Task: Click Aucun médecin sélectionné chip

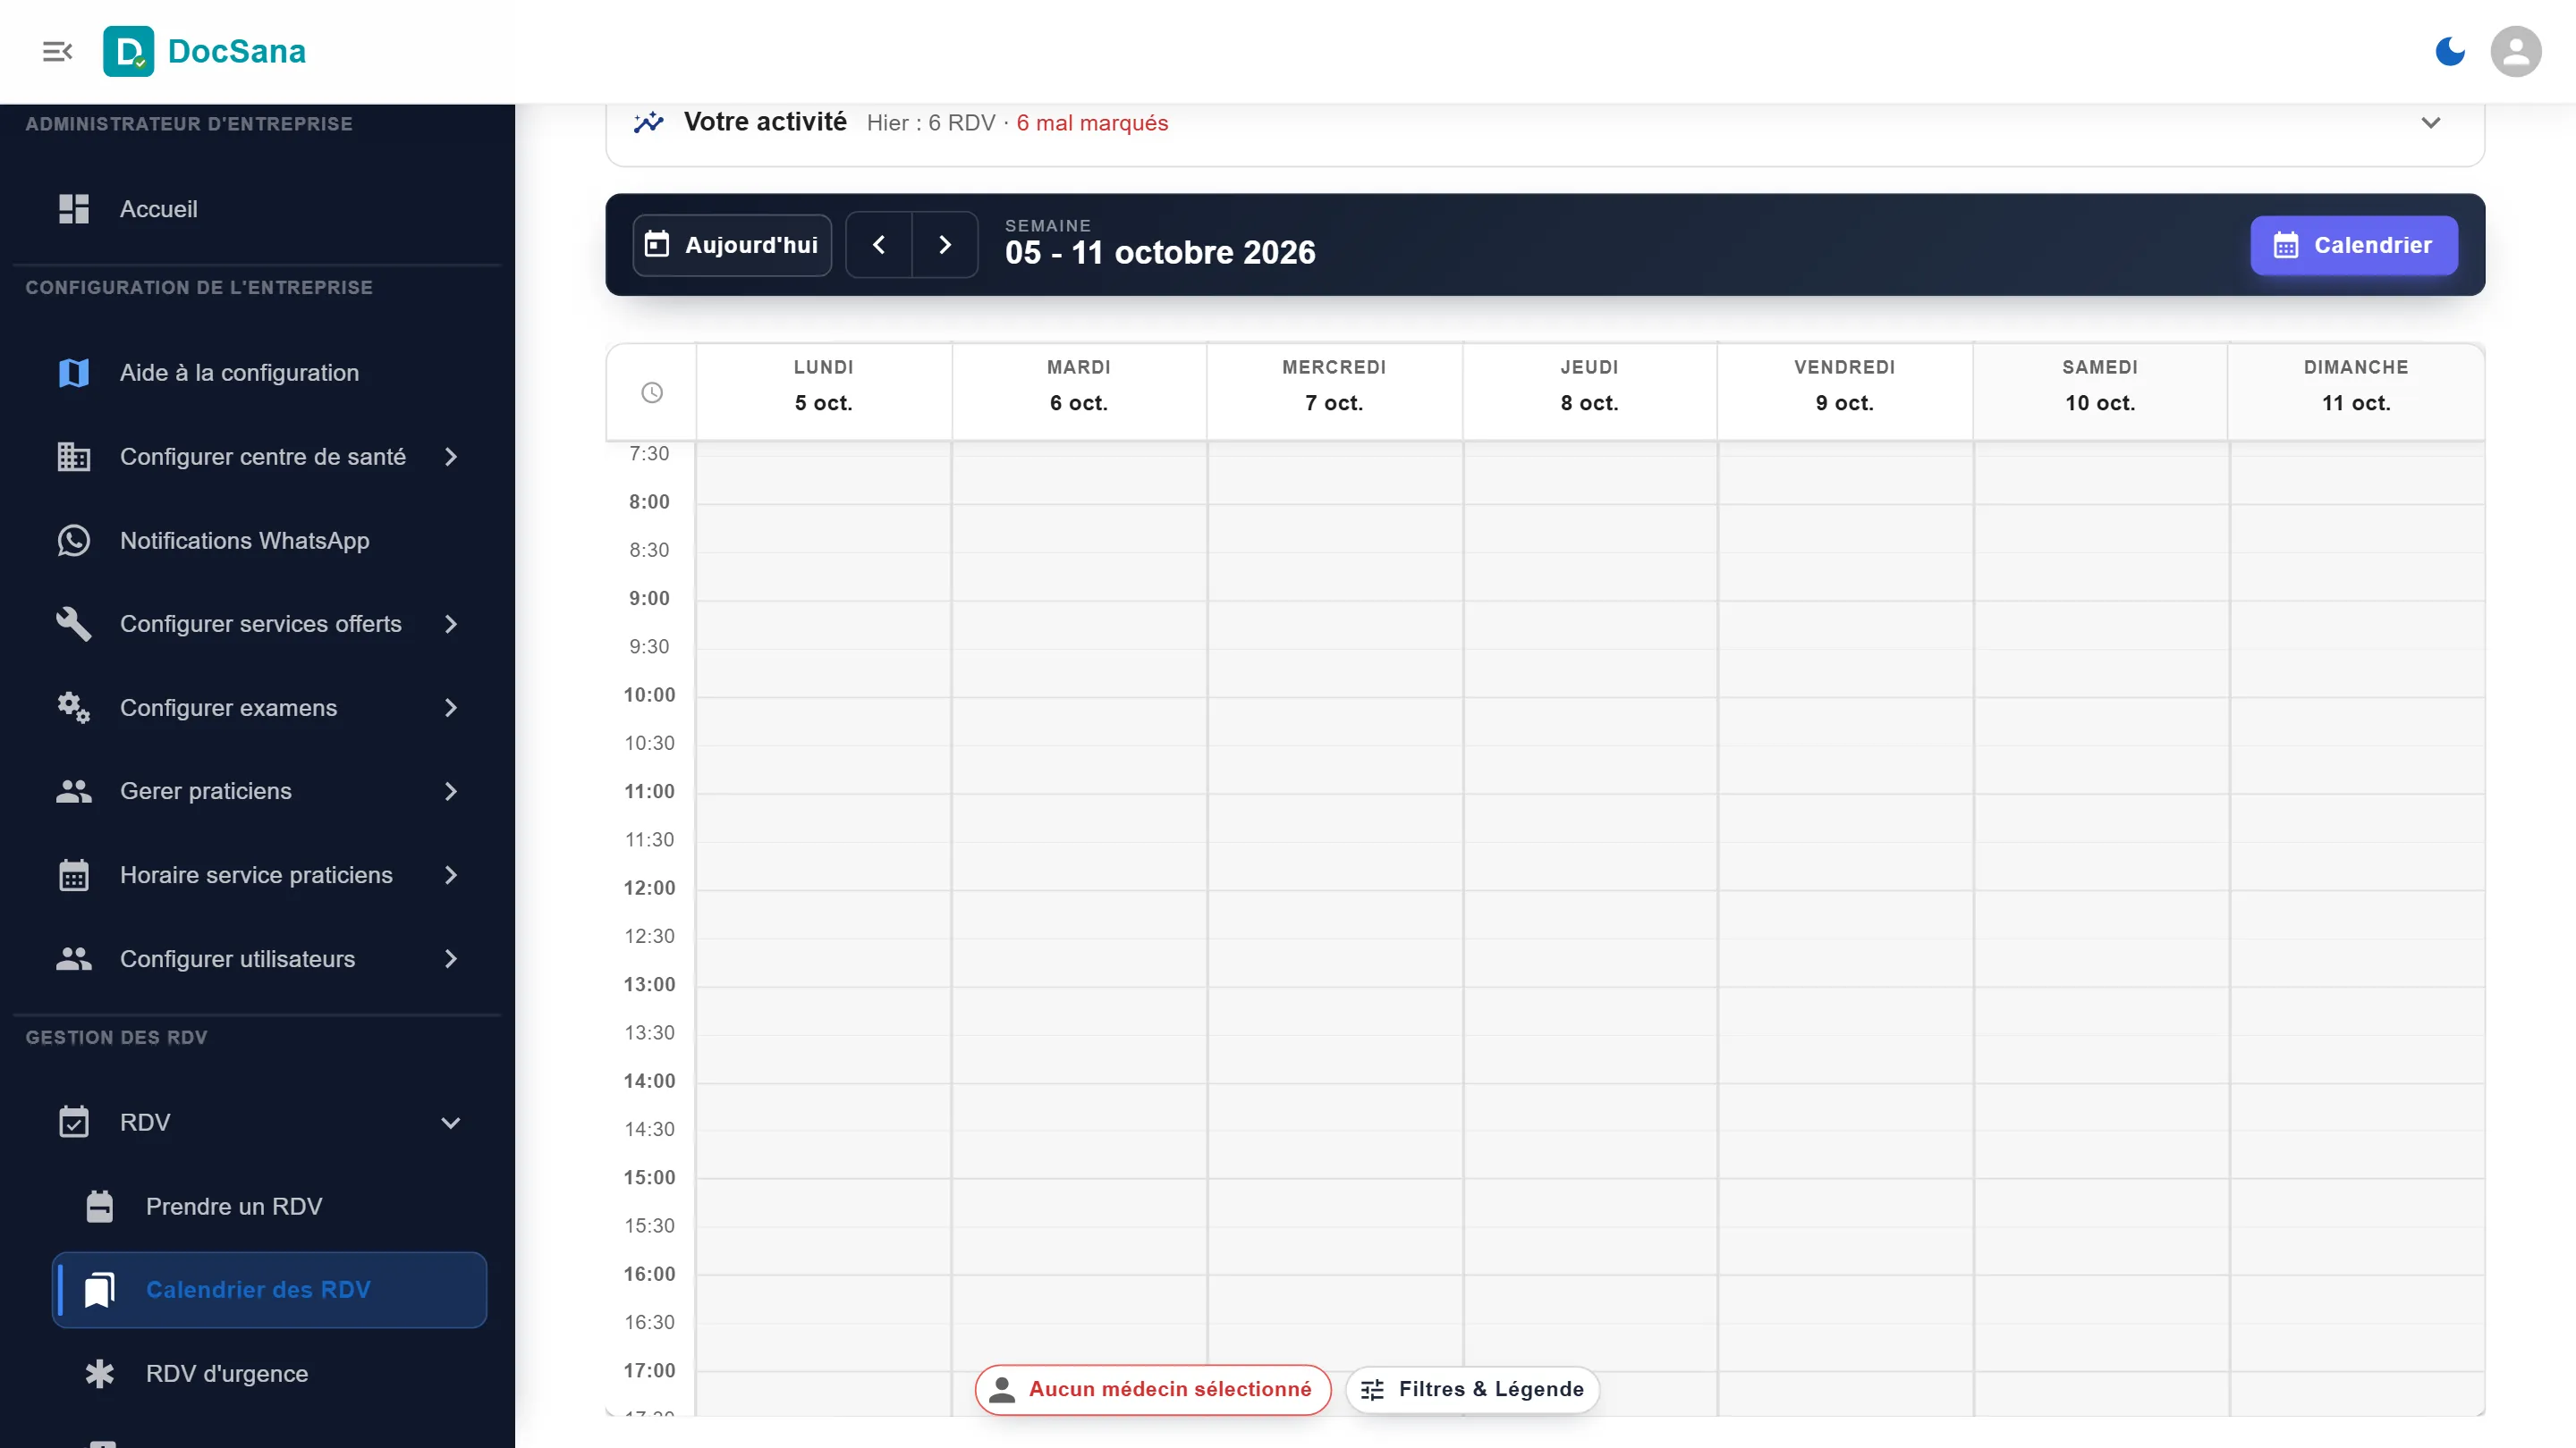Action: (x=1153, y=1389)
